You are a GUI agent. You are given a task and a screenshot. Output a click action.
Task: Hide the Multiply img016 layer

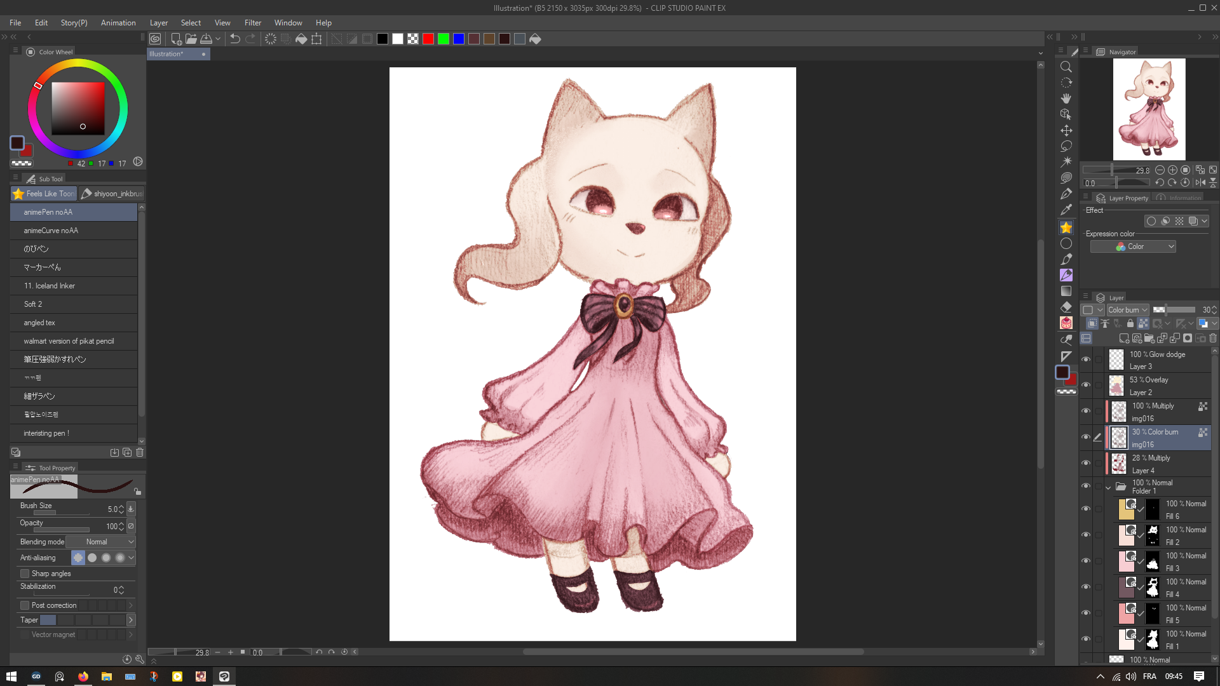[x=1086, y=411]
